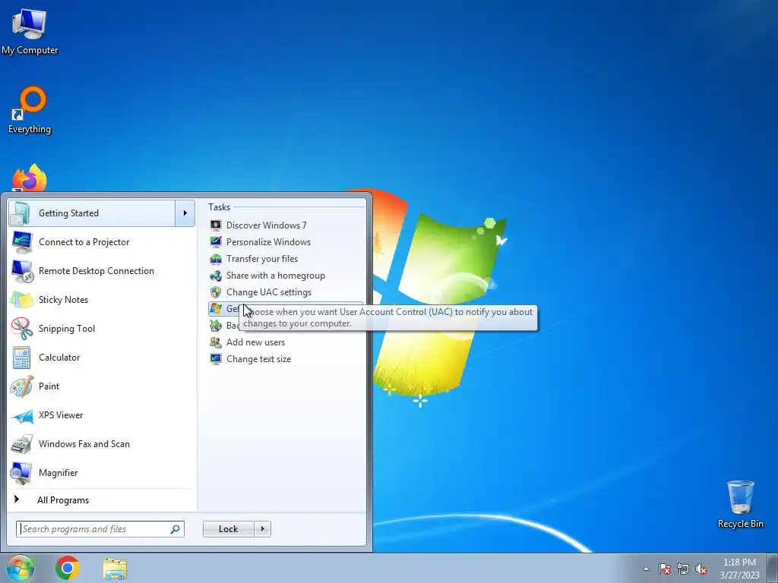Click the Change text size icon
Viewport: 778px width, 583px height.
(215, 359)
